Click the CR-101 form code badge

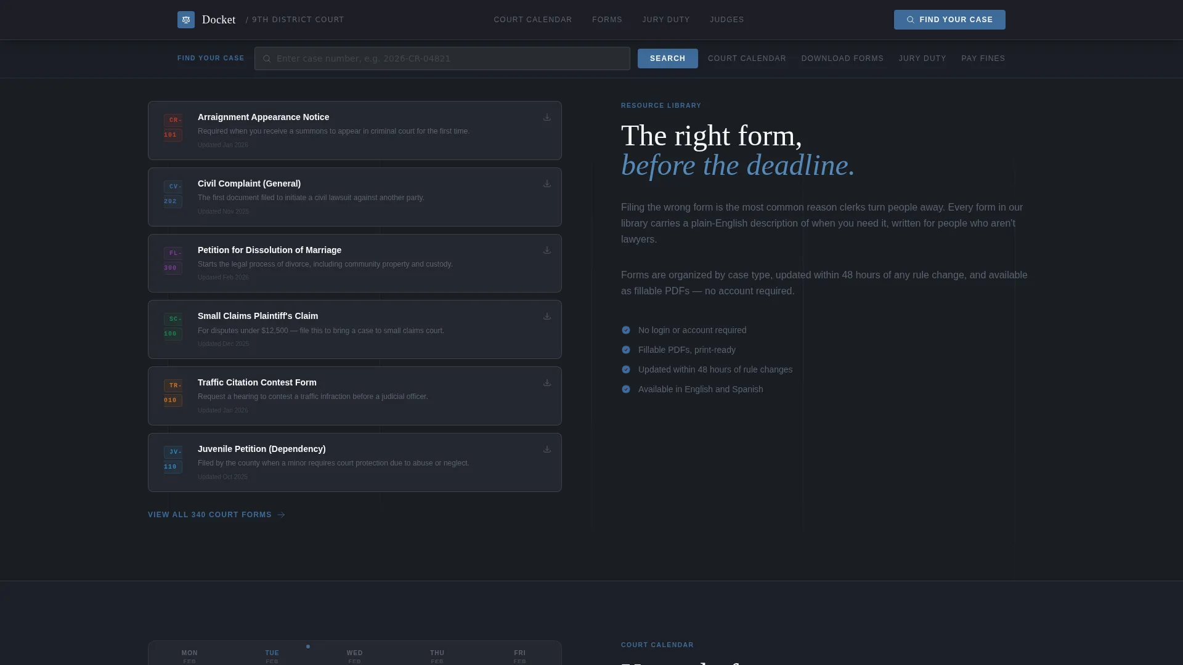coord(173,127)
